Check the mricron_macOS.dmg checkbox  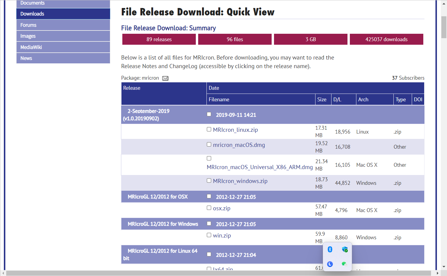(x=209, y=145)
